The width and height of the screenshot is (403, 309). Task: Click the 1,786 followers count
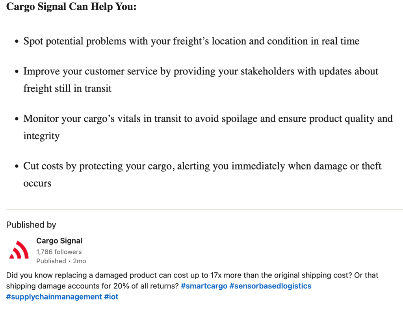tap(59, 252)
